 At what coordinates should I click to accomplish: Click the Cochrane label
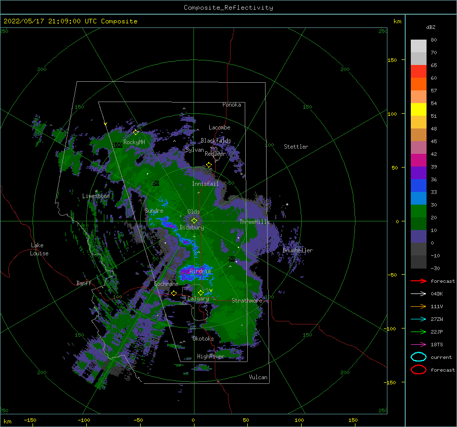(166, 284)
